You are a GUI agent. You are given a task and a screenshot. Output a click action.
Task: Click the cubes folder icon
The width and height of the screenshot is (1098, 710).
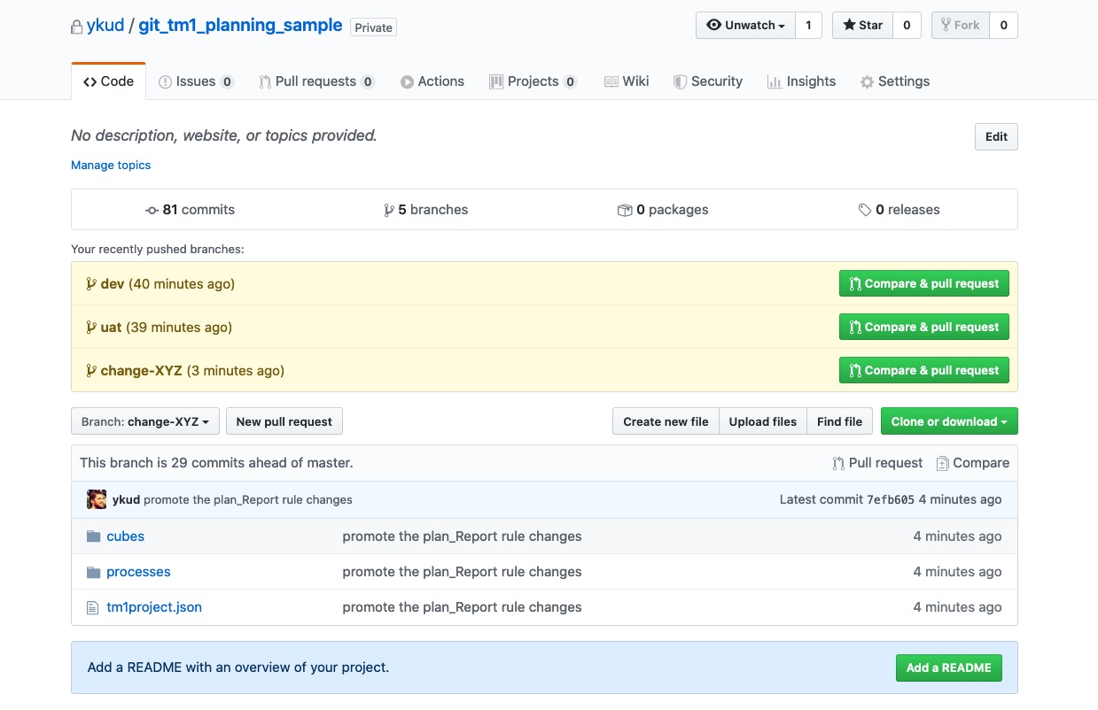[93, 536]
